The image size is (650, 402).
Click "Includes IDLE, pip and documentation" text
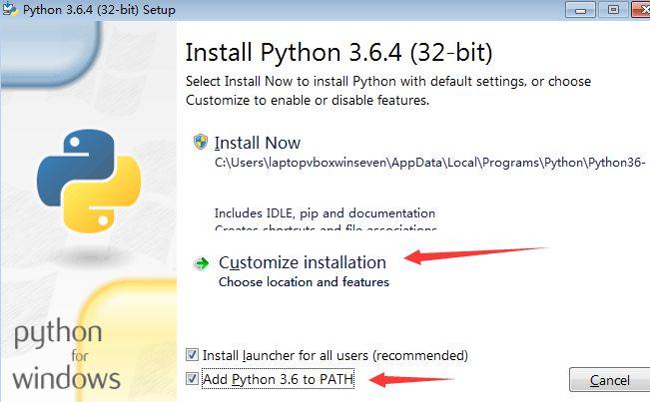coord(325,212)
